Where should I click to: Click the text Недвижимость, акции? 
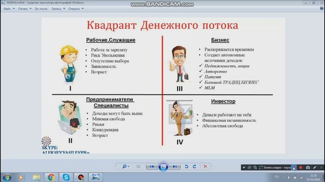(x=227, y=66)
